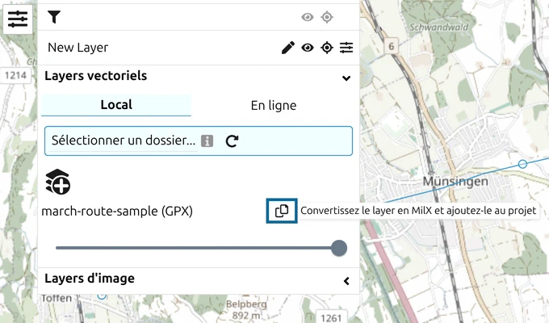Screen dimensions: 549x323
Task: Click the Münsingen label on map
Action: click(455, 181)
